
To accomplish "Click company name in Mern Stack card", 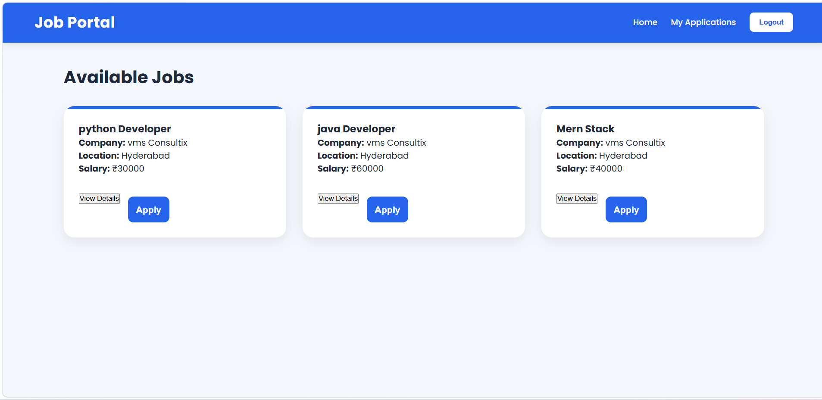I will pos(635,143).
